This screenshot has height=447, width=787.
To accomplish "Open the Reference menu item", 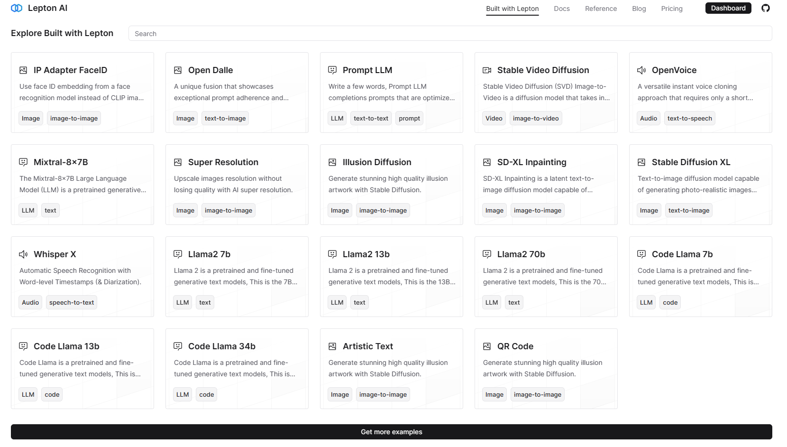I will pyautogui.click(x=601, y=9).
